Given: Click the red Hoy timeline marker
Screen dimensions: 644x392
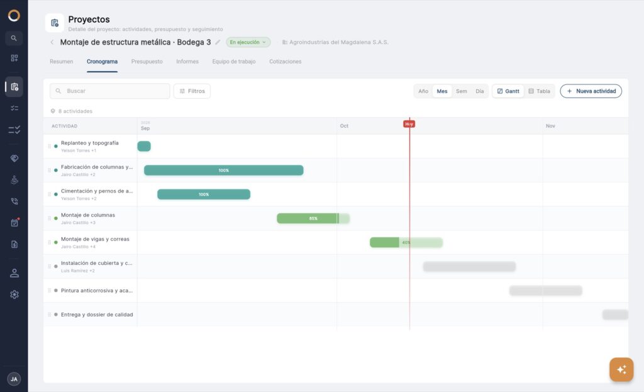Looking at the screenshot, I should coord(409,124).
